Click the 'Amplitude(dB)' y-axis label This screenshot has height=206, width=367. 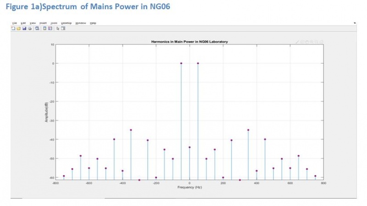tap(46, 112)
